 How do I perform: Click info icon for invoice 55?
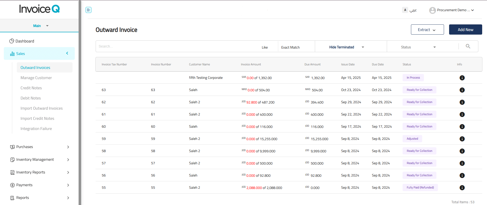tap(462, 188)
